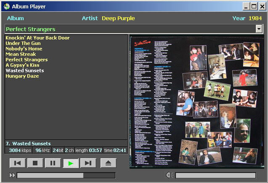Image resolution: width=268 pixels, height=183 pixels.
Task: Click the 96 kHz sample rate field
Action: (x=42, y=150)
